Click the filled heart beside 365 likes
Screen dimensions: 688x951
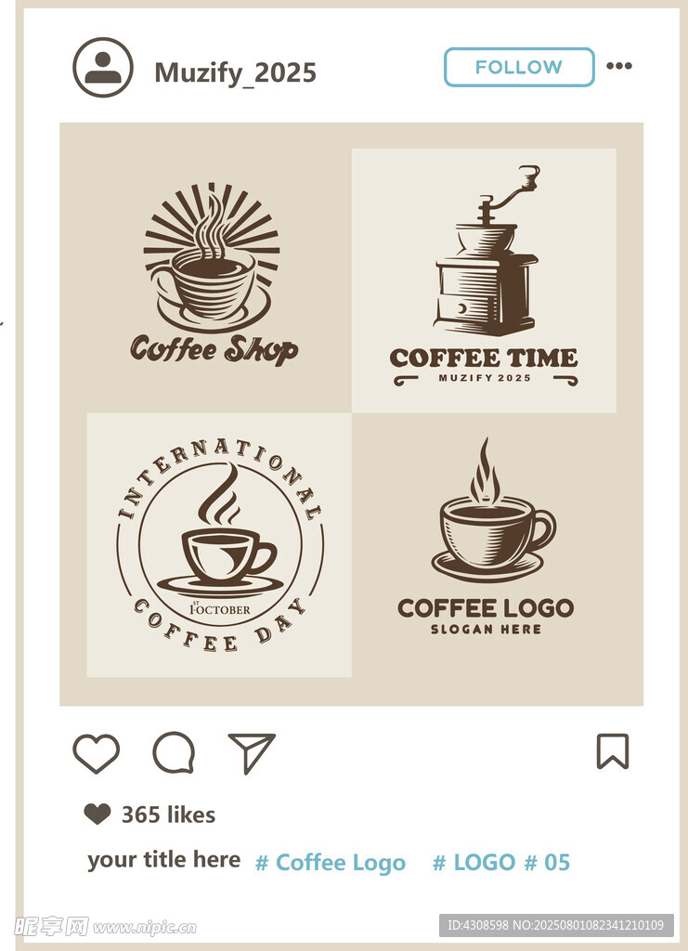[x=97, y=814]
